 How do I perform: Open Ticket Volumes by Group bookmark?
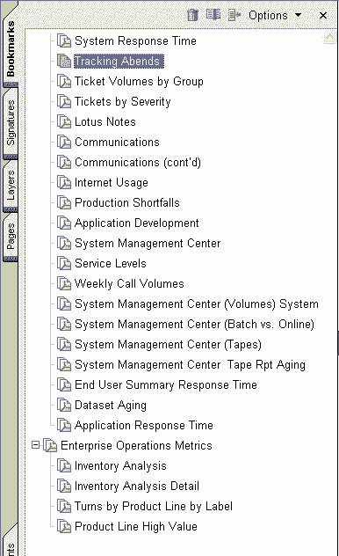click(x=139, y=81)
